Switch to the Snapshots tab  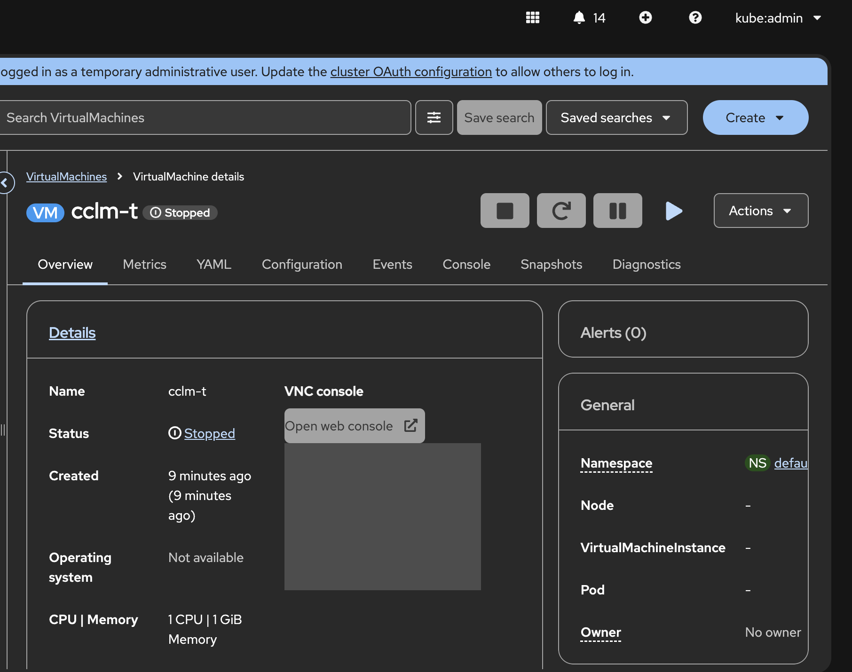point(551,265)
